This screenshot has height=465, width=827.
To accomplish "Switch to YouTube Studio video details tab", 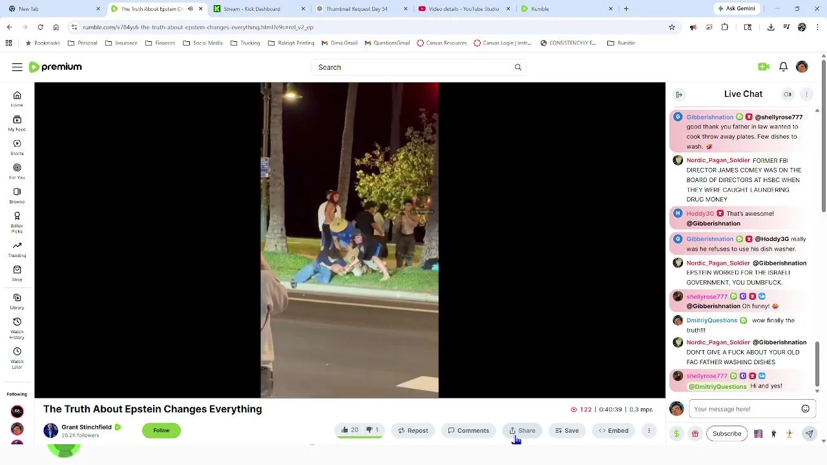I will coord(464,9).
